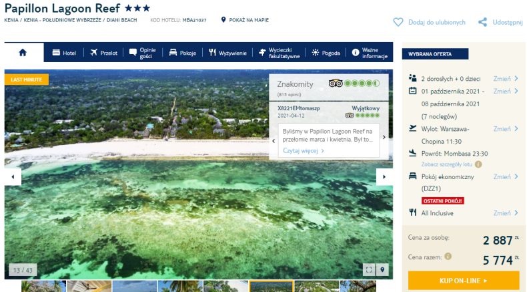Click the KUP ON-LINE button
This screenshot has width=527, height=292.
click(464, 281)
